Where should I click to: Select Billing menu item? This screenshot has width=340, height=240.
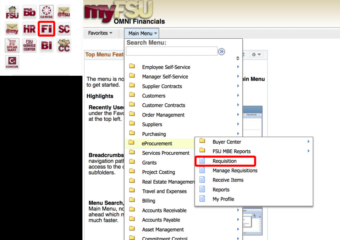(148, 201)
